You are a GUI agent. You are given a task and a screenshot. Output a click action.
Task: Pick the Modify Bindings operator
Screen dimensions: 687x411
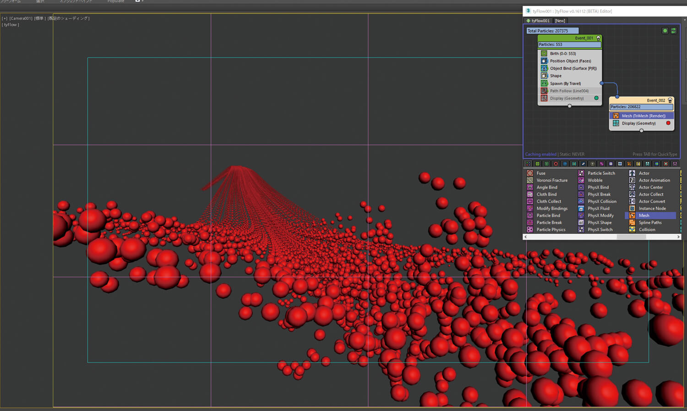tap(547, 208)
